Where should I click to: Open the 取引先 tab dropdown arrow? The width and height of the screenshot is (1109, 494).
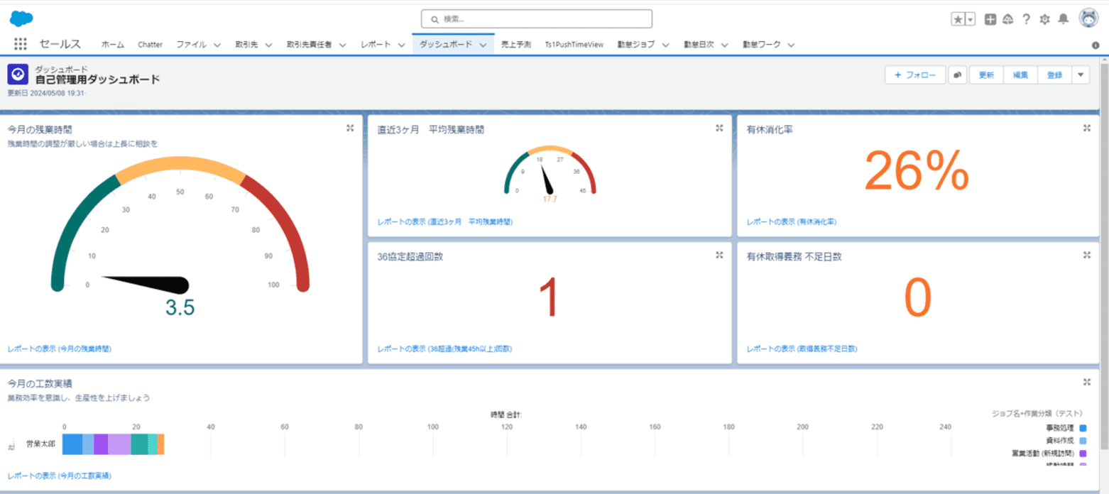point(268,43)
